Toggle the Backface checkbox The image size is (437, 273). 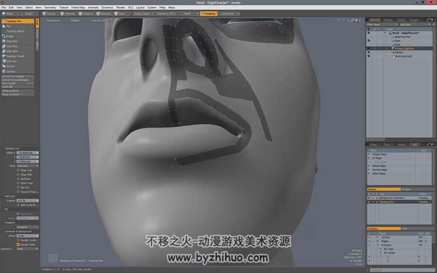(18, 178)
